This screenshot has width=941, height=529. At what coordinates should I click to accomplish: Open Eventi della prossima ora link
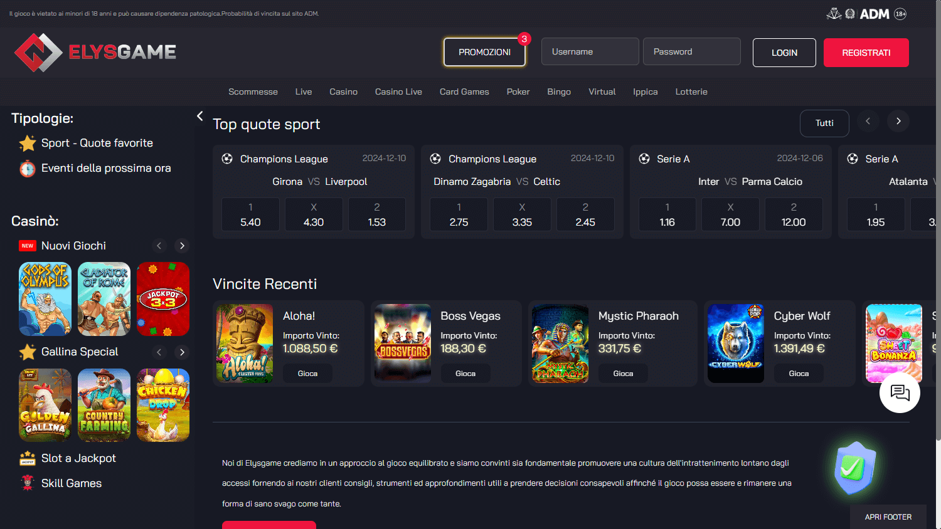106,168
